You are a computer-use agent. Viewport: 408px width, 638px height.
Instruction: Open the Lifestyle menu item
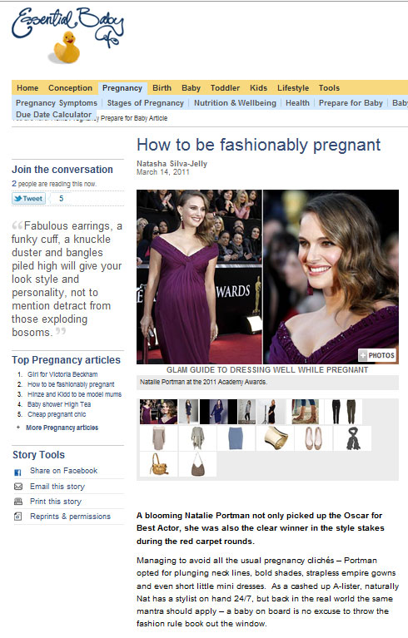pyautogui.click(x=293, y=88)
